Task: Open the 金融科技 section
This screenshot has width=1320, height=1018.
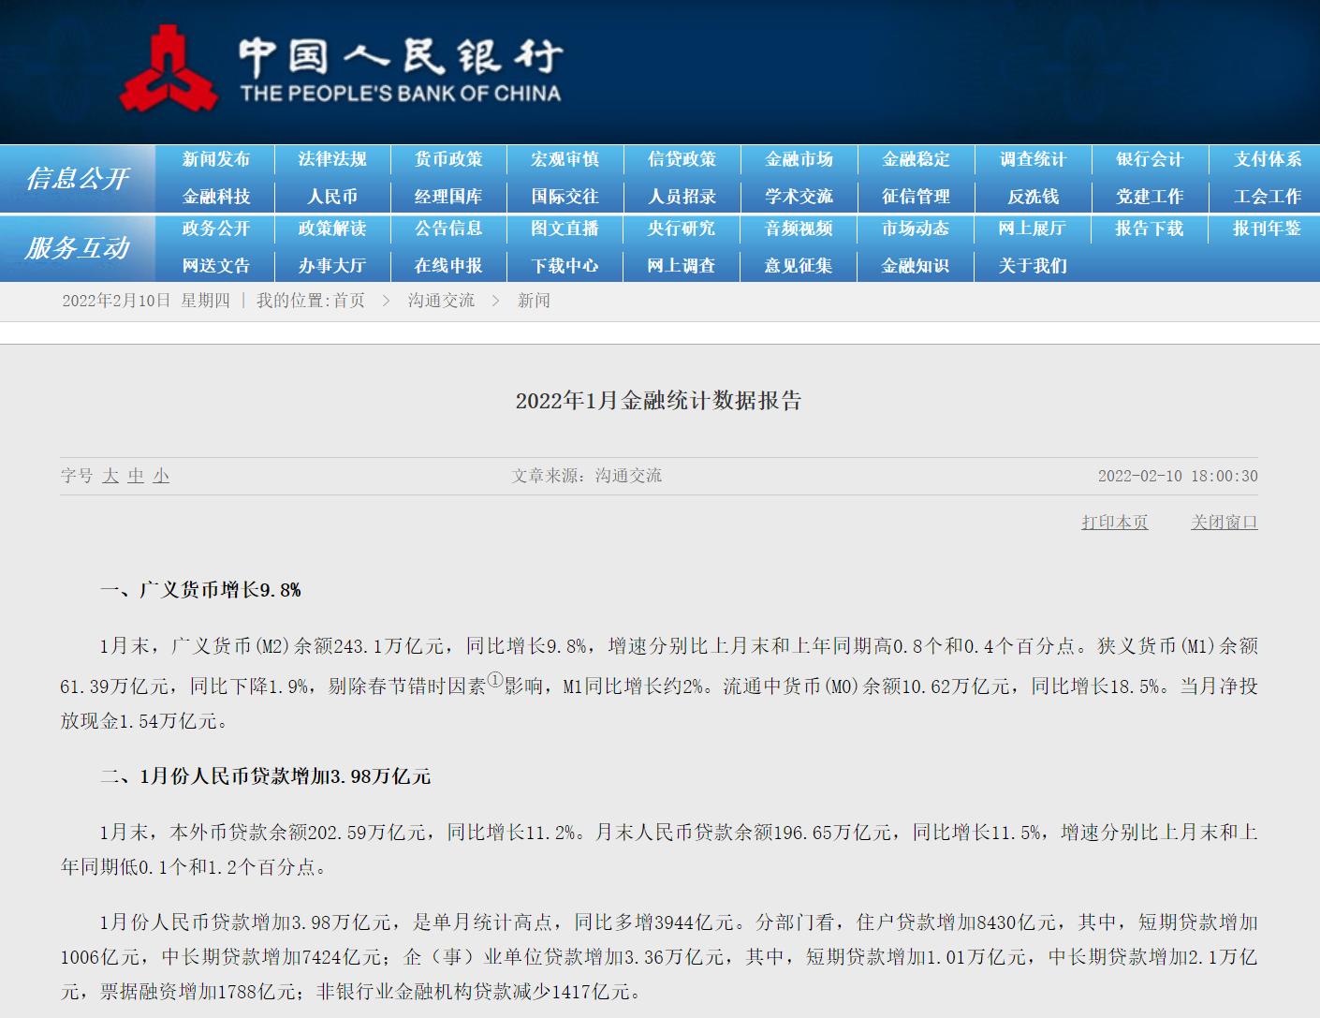Action: pos(216,197)
